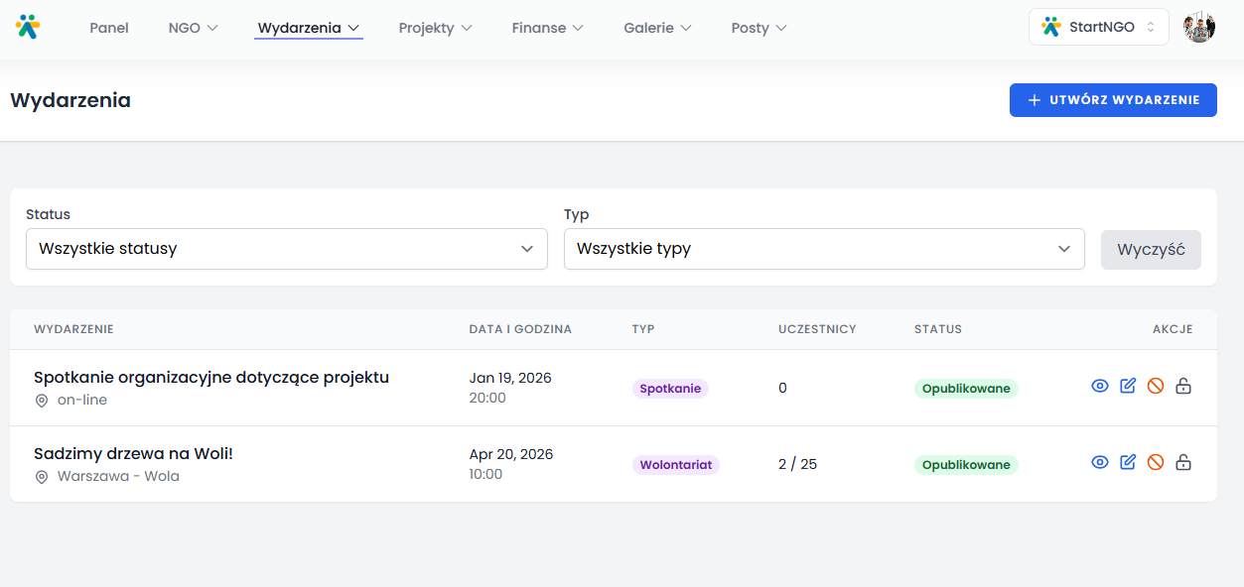Edit the Sadzimy drzewa na Woli event
Viewport: 1244px width, 587px height.
click(1128, 462)
